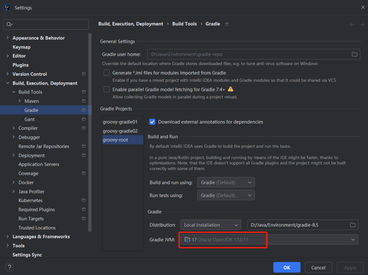Open Plugins settings page
This screenshot has height=275, width=368.
point(20,65)
